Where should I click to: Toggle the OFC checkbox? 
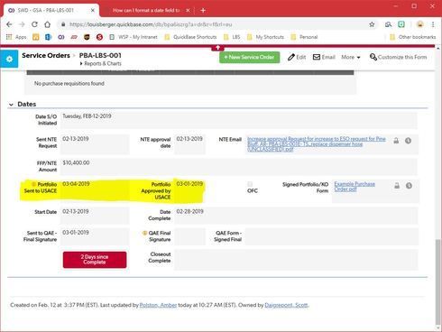[250, 184]
